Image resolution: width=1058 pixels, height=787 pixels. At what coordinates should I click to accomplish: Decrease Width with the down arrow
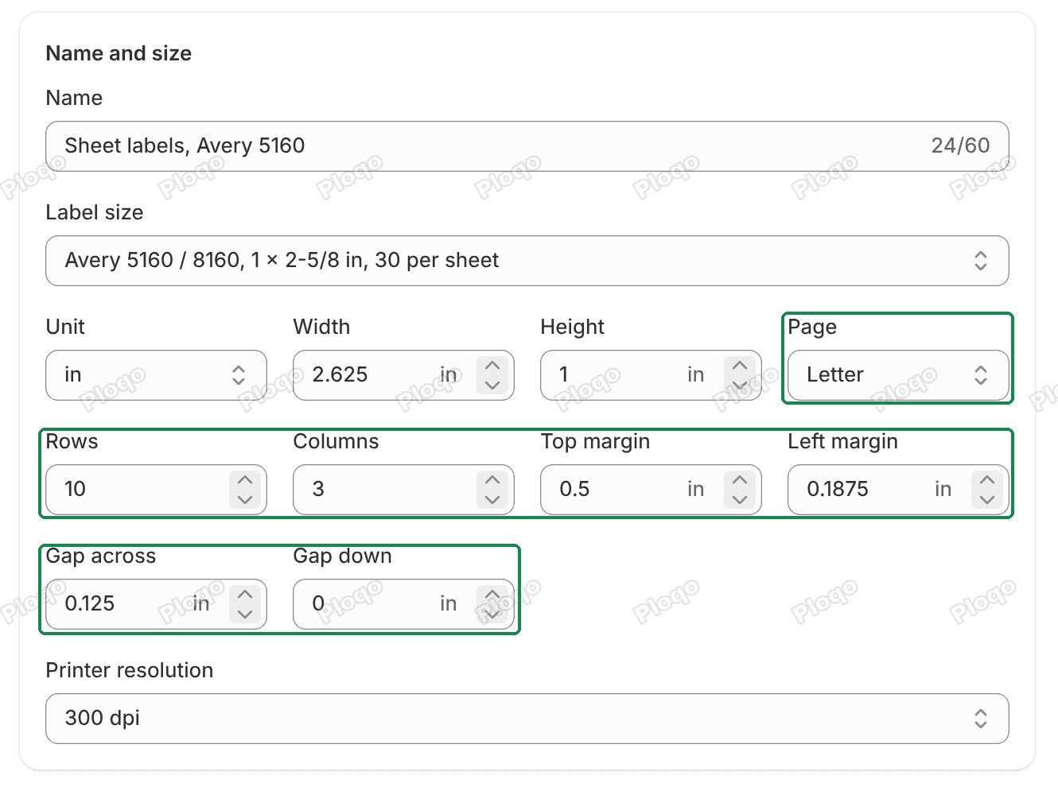492,385
